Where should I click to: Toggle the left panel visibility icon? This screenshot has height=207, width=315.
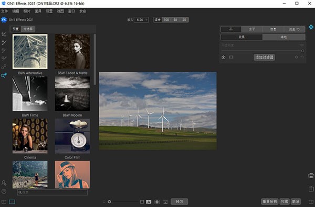click(x=4, y=202)
